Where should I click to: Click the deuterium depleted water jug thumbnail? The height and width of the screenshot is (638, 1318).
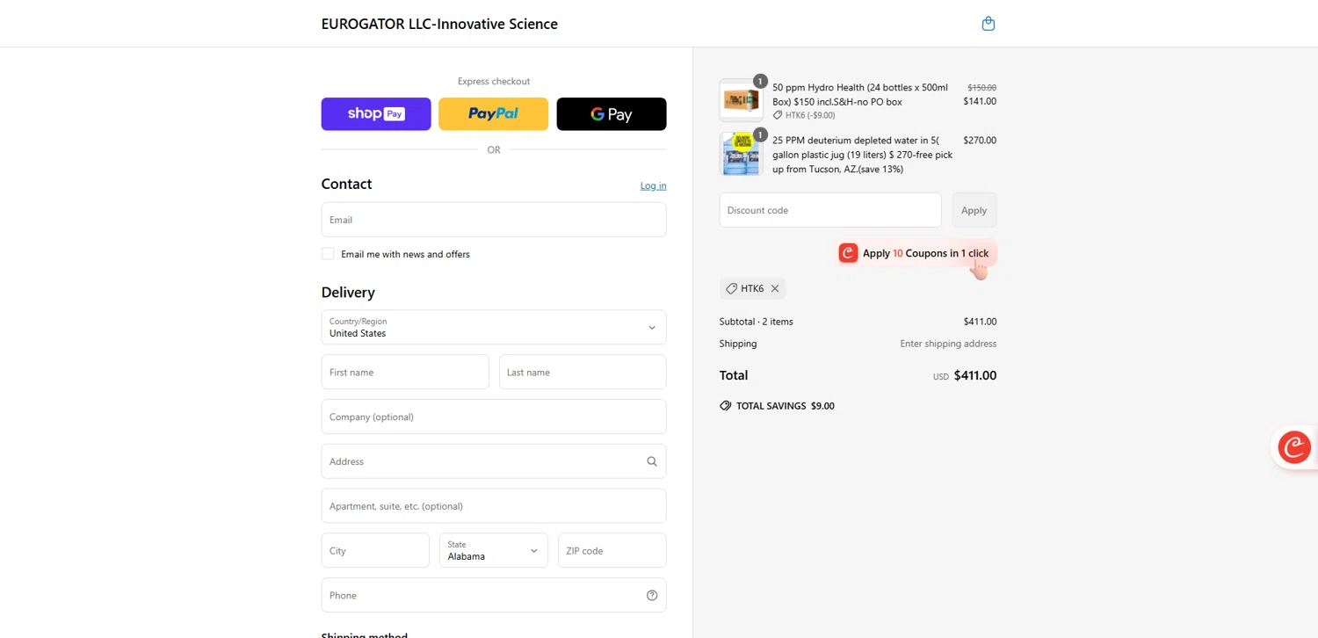pyautogui.click(x=741, y=154)
